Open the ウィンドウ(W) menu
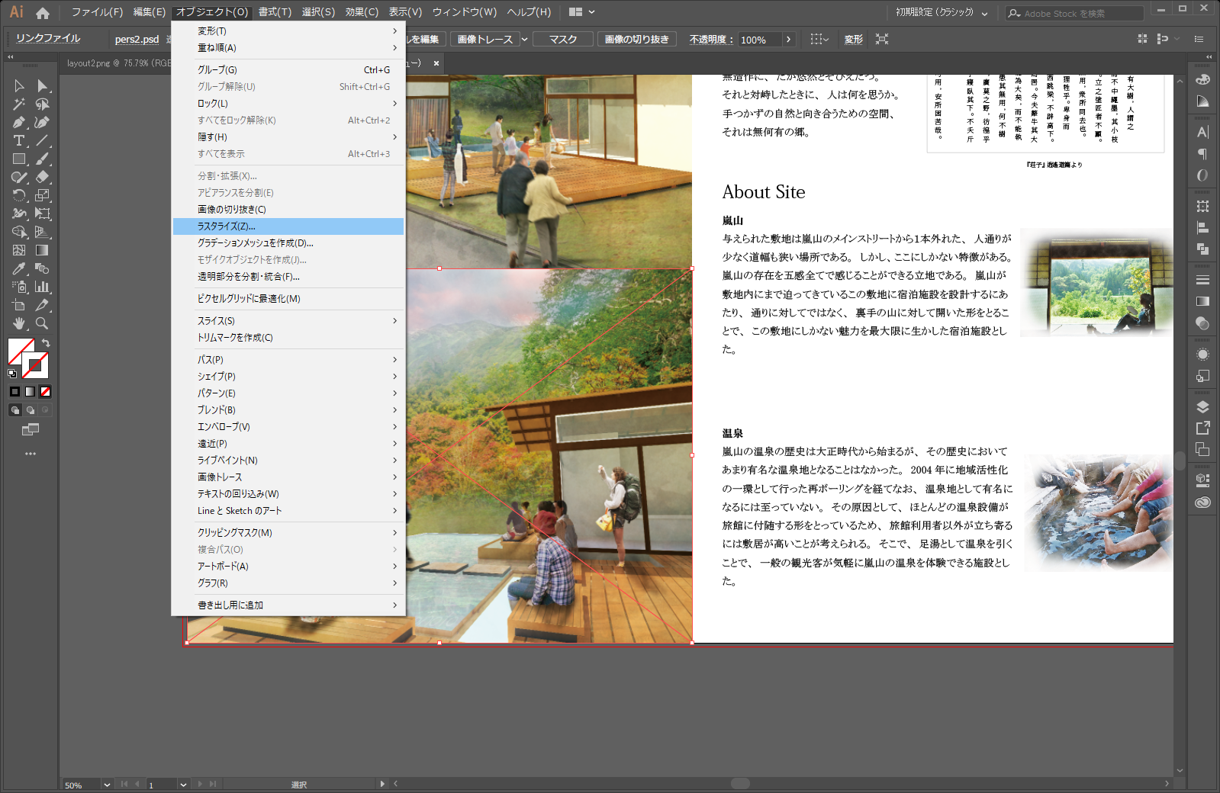The image size is (1220, 793). (x=465, y=12)
